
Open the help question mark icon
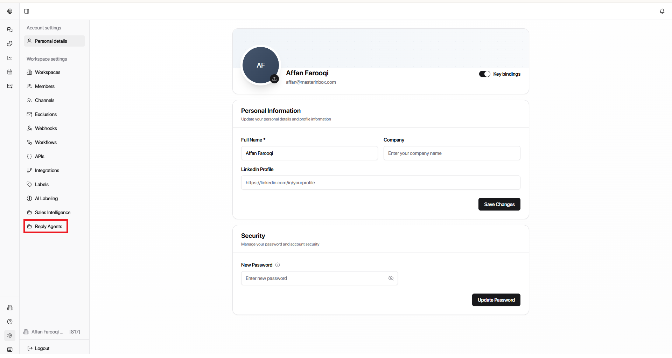coord(10,322)
